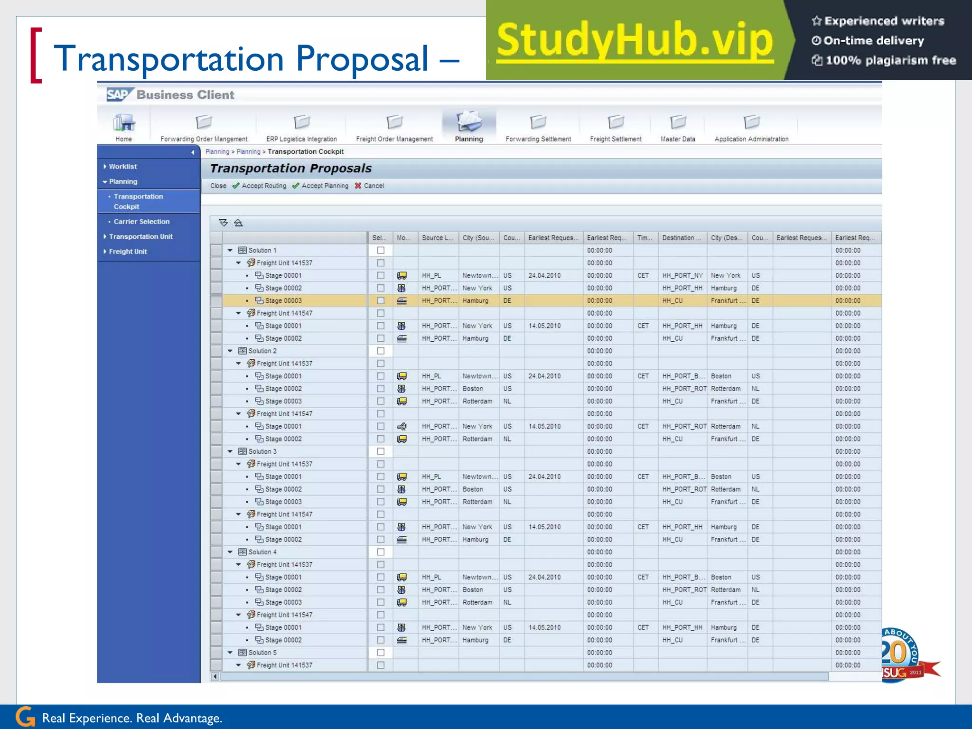Check the Solution 2 selection checkbox
The image size is (972, 729).
pos(381,351)
